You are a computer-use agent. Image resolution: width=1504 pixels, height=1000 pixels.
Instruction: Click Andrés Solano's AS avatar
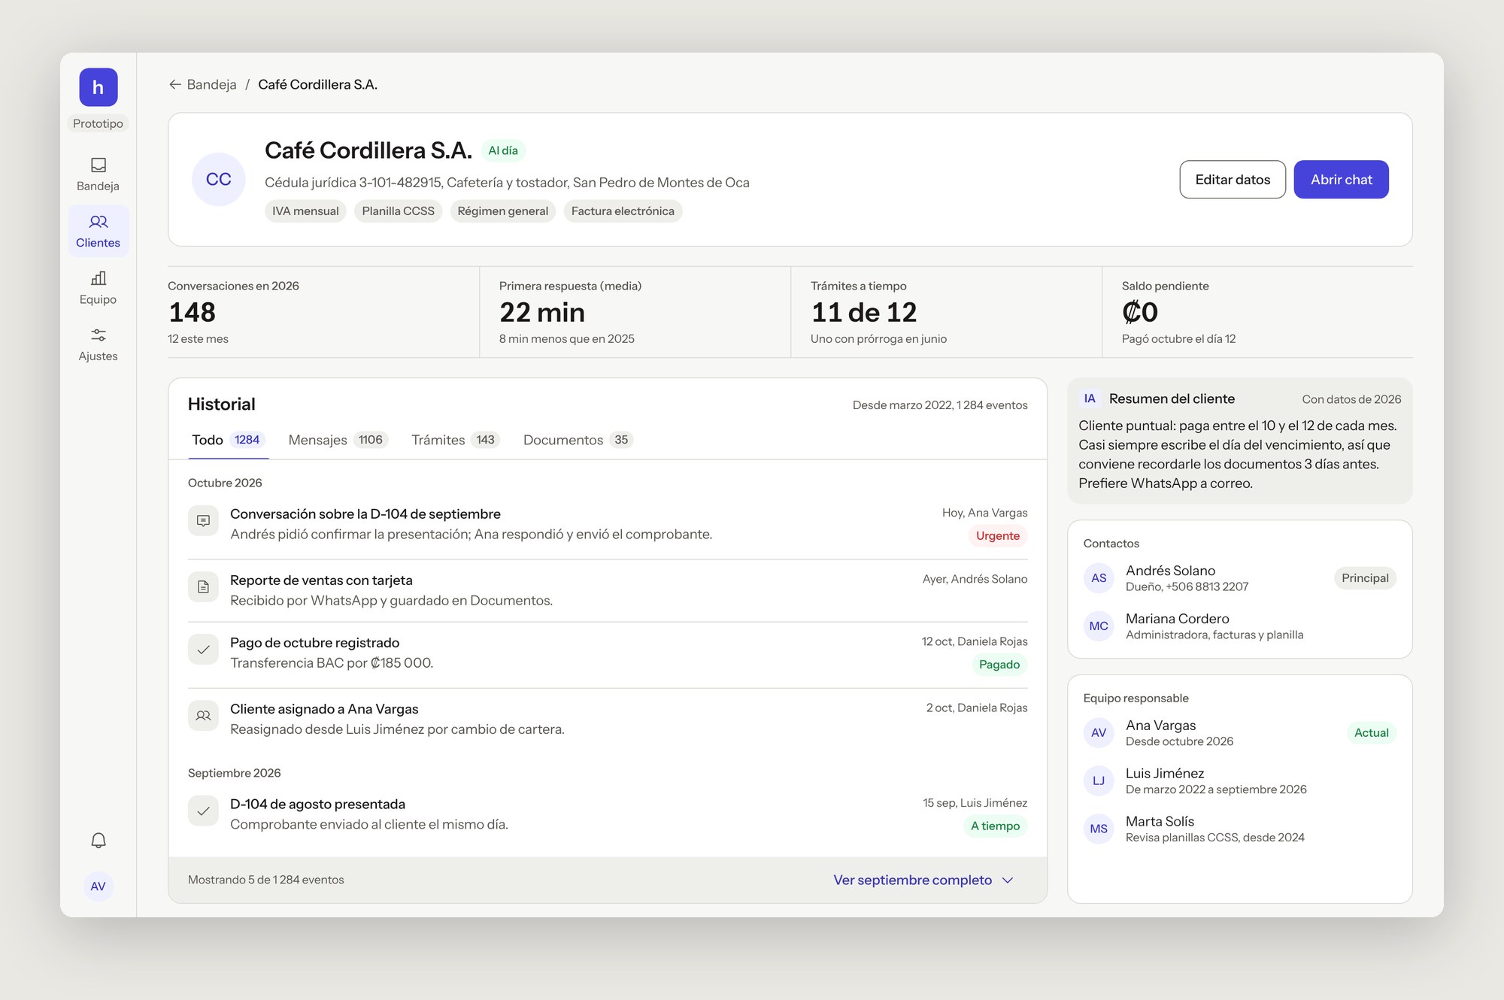click(1099, 577)
